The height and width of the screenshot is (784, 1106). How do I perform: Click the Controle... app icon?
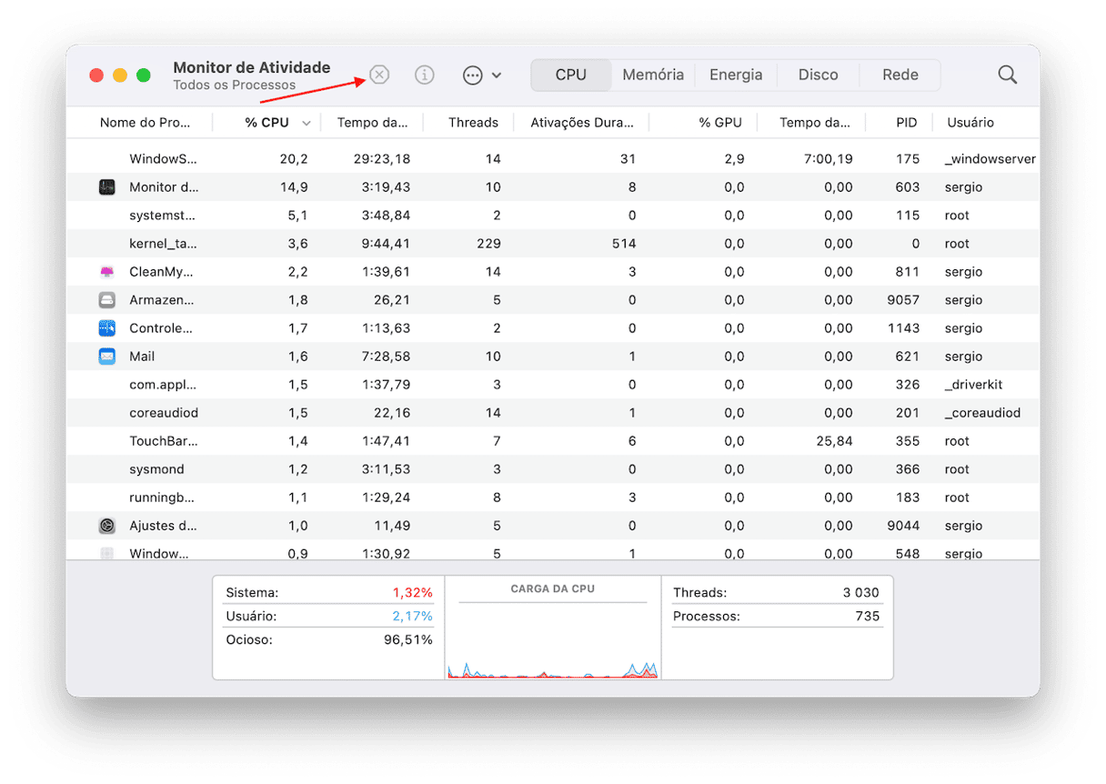(107, 328)
